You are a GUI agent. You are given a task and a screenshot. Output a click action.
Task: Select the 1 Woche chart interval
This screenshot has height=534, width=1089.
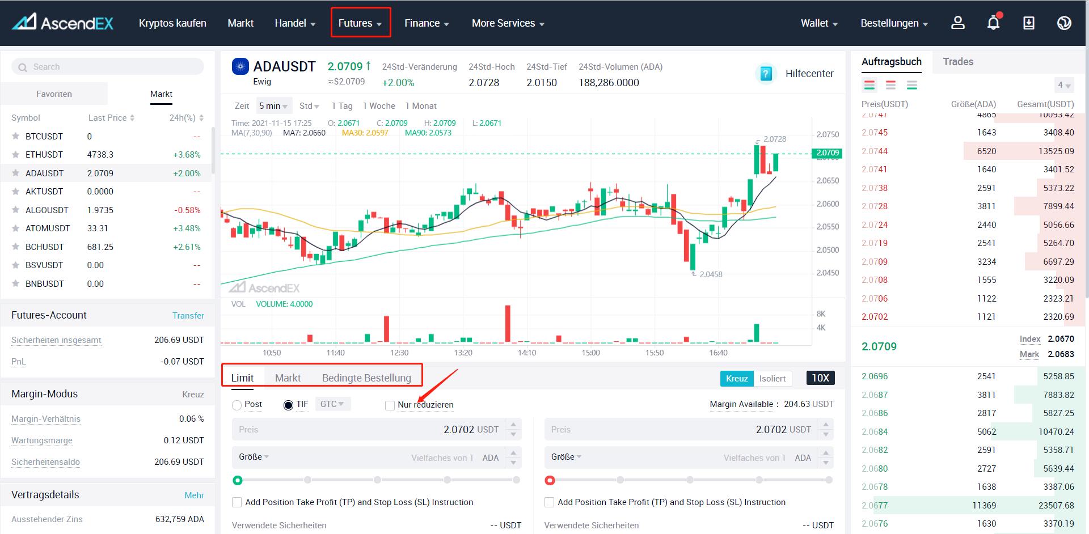(379, 106)
